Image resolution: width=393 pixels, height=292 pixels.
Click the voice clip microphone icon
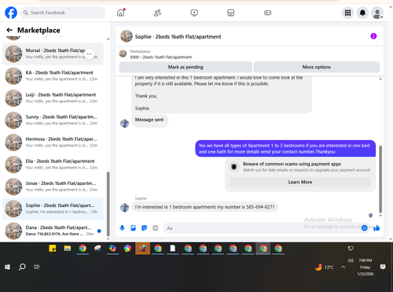click(122, 228)
